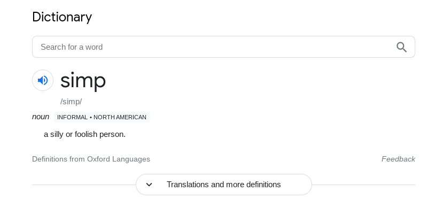The height and width of the screenshot is (207, 427).
Task: Click the INFORMAL usage tag
Action: pos(72,117)
